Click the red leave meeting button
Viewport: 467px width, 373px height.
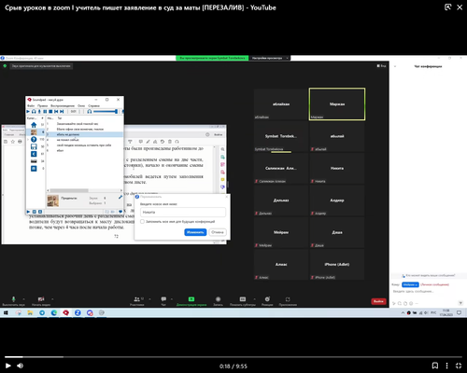coord(378,301)
